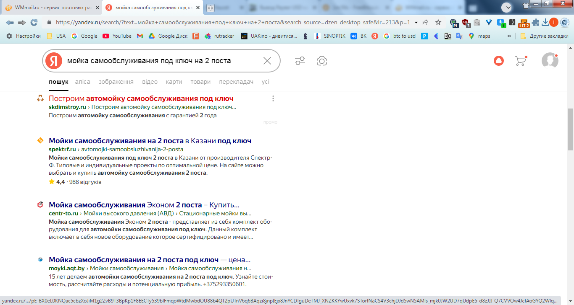The height and width of the screenshot is (305, 574).
Task: Select the зображення search tab
Action: point(116,82)
